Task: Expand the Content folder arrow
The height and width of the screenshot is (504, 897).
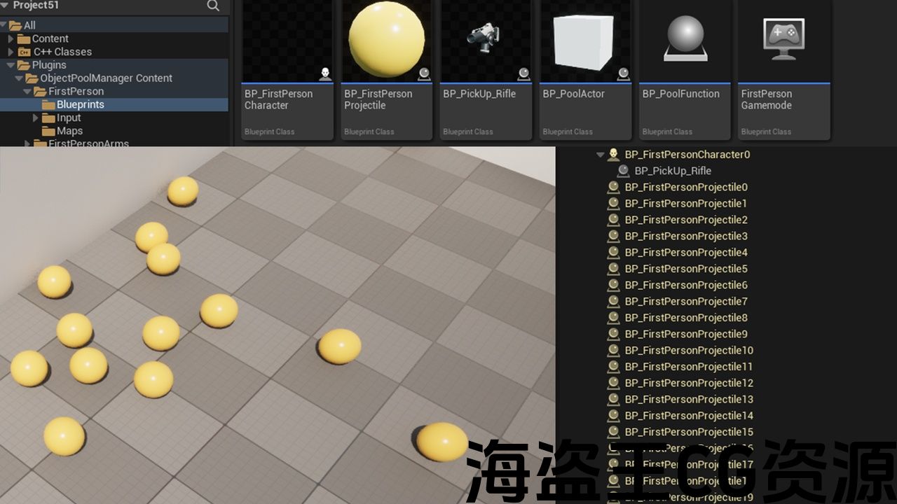Action: pyautogui.click(x=11, y=38)
